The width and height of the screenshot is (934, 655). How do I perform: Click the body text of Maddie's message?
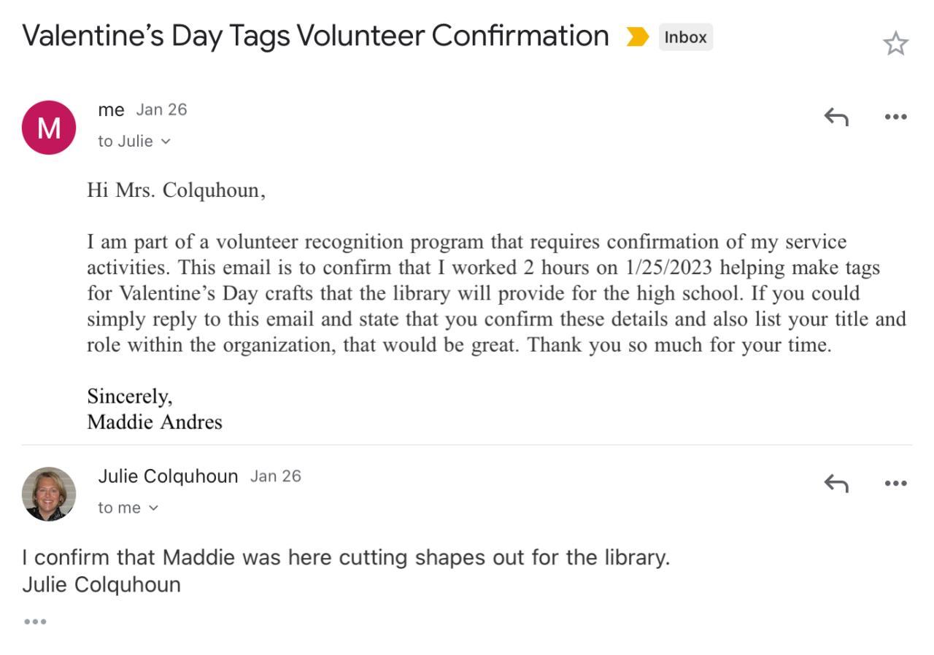[x=496, y=293]
